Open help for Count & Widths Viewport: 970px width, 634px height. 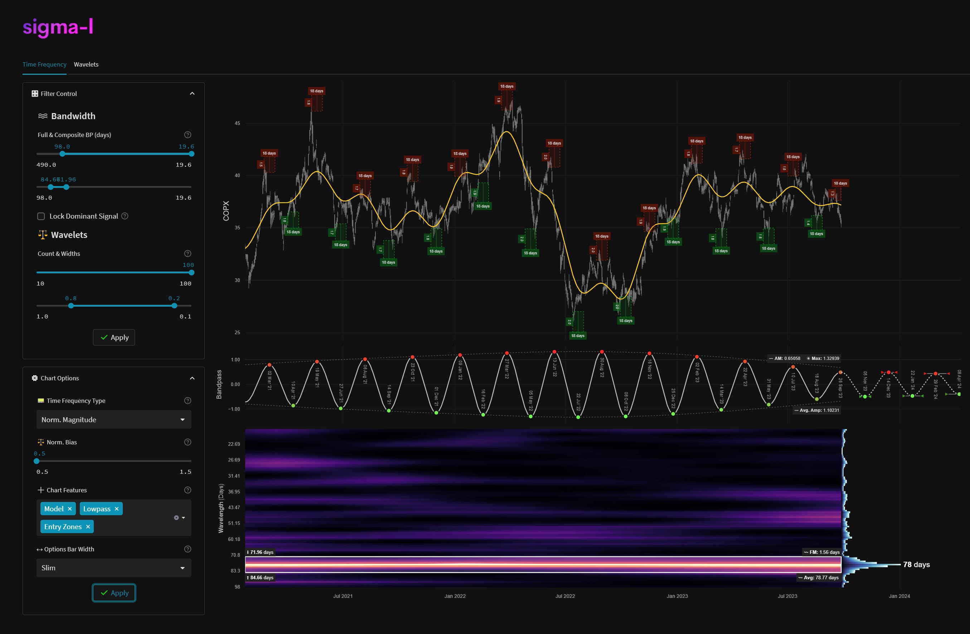click(x=187, y=253)
